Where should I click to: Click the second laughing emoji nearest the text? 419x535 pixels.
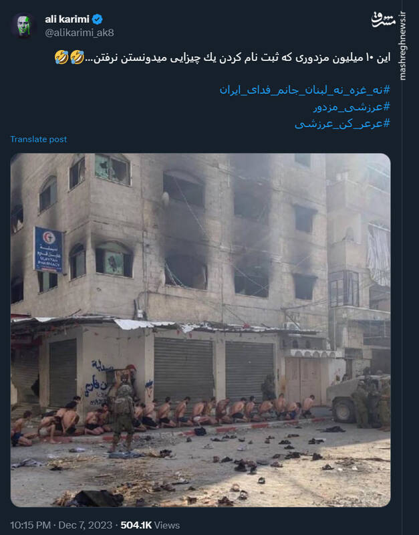(77, 58)
